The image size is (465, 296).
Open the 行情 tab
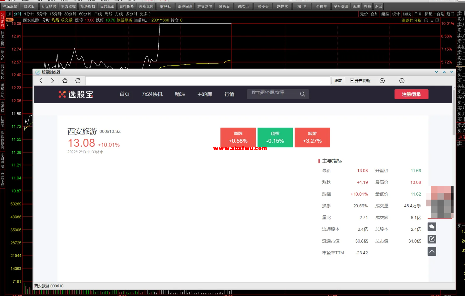229,94
